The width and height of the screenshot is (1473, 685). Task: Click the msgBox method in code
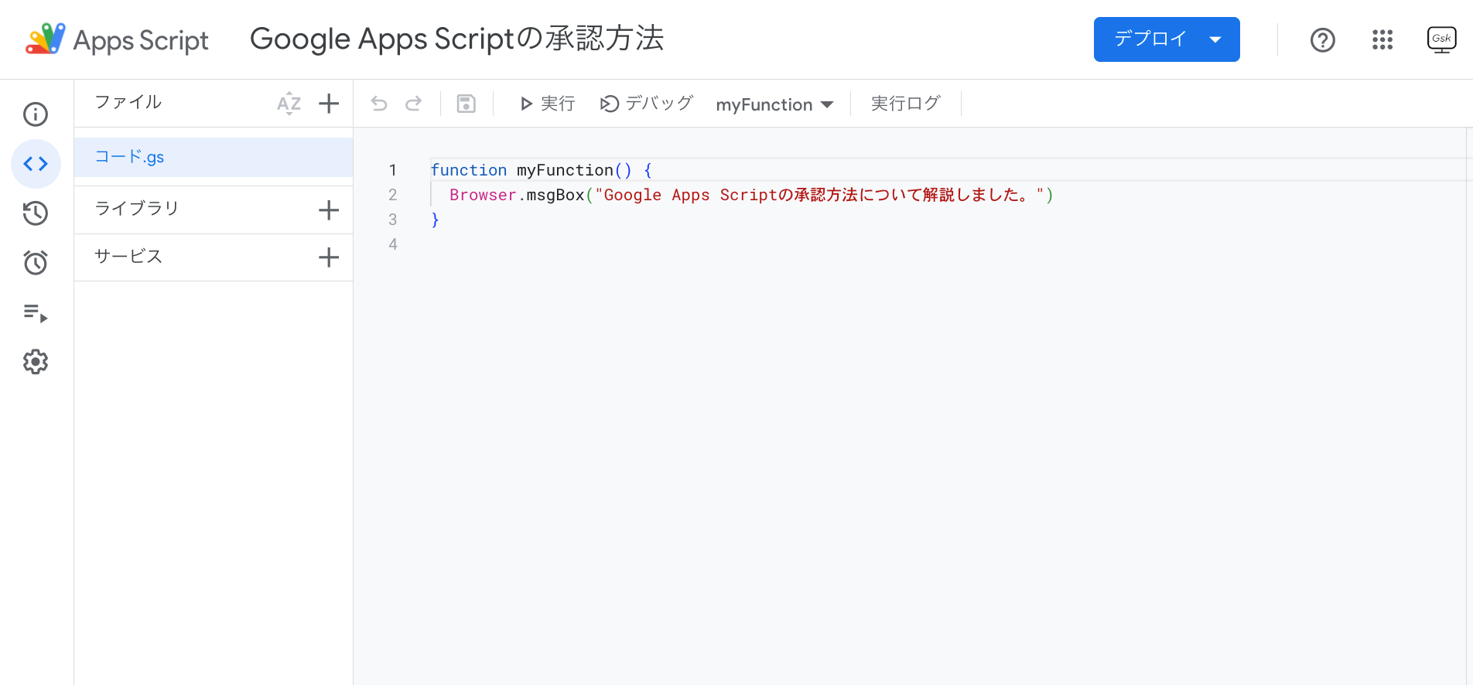coord(555,195)
